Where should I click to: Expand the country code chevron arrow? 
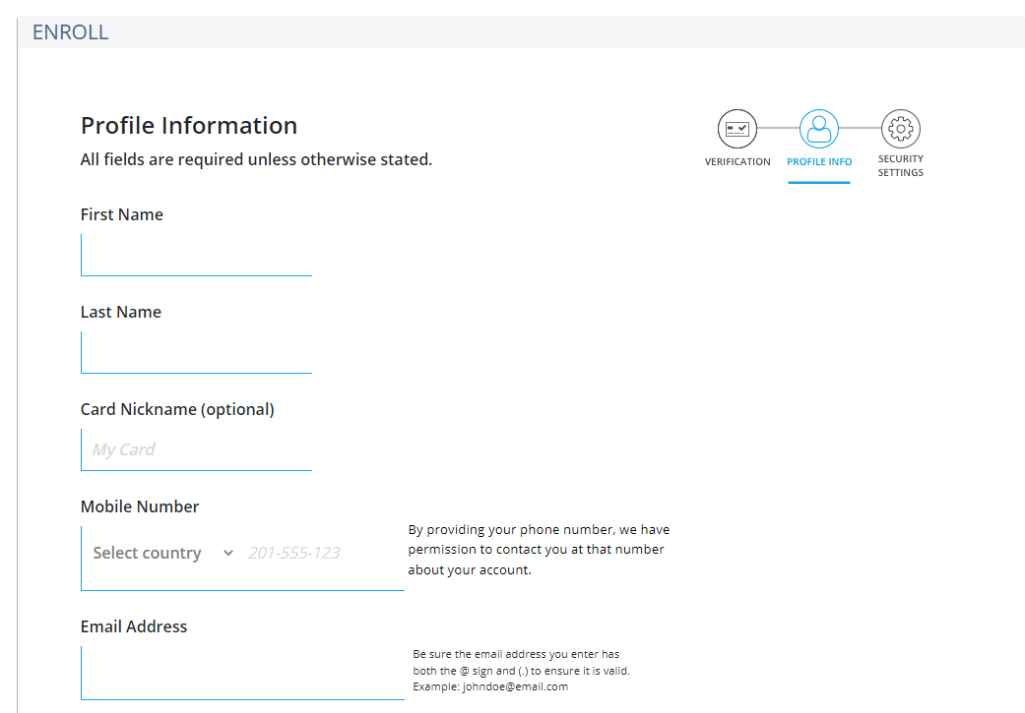tap(228, 553)
